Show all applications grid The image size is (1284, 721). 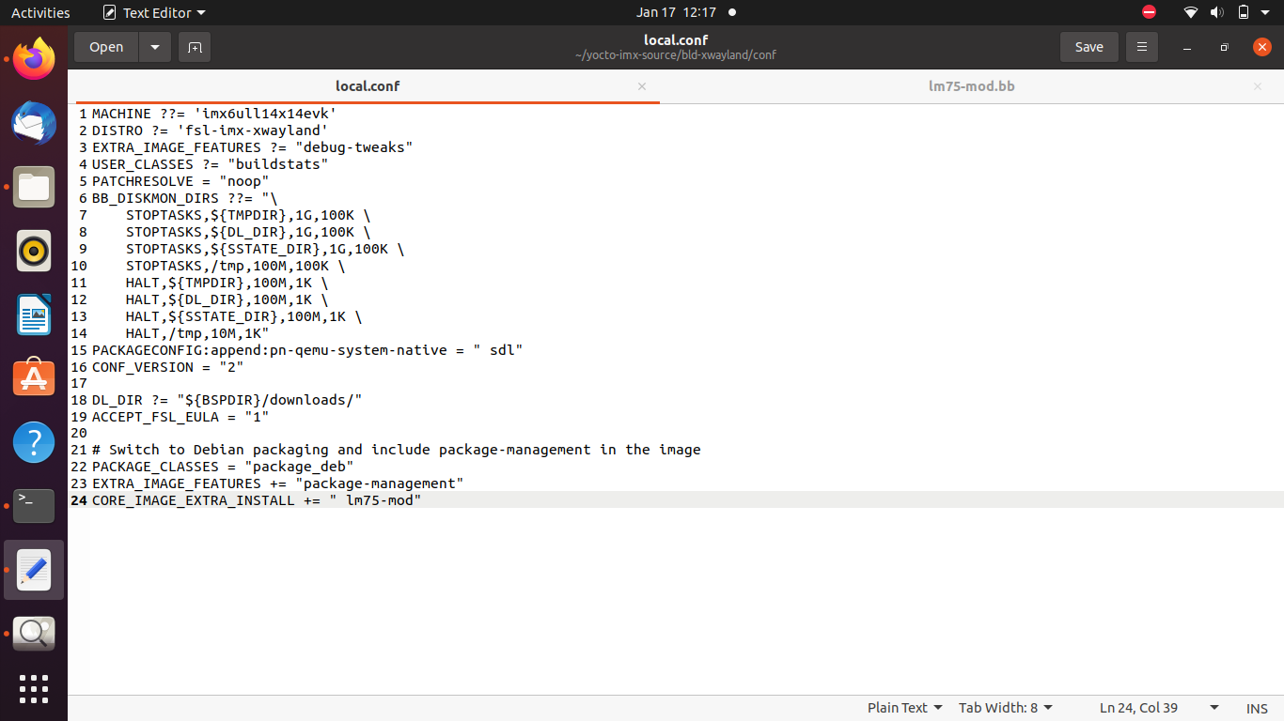tap(34, 688)
